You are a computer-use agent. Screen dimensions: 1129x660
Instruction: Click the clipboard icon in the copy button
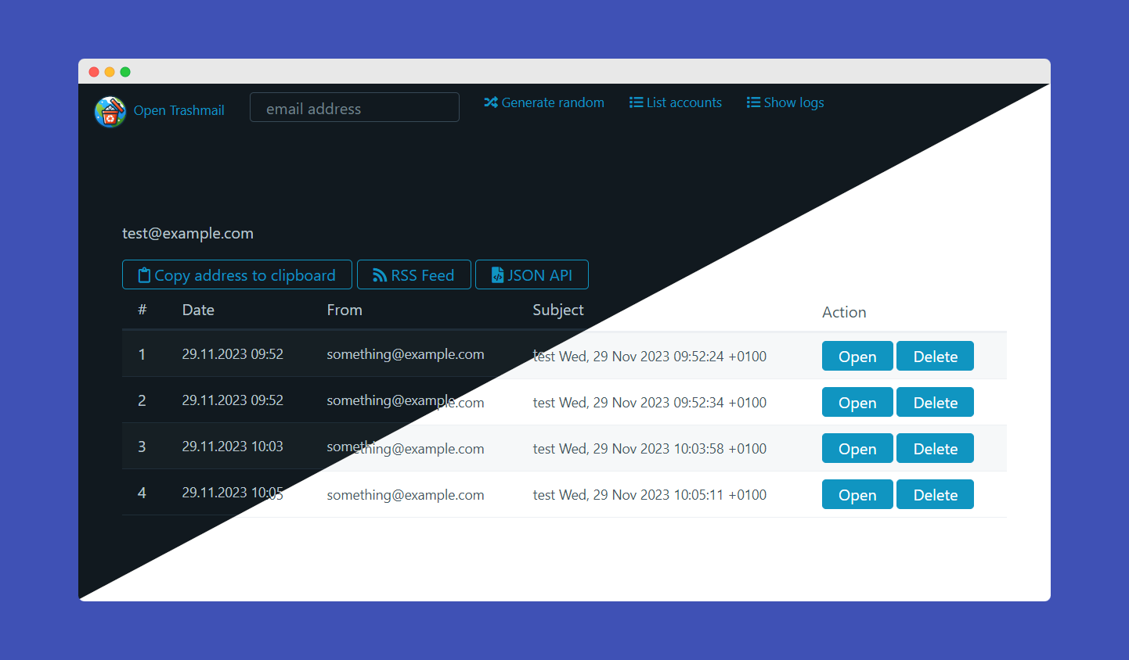pyautogui.click(x=144, y=274)
